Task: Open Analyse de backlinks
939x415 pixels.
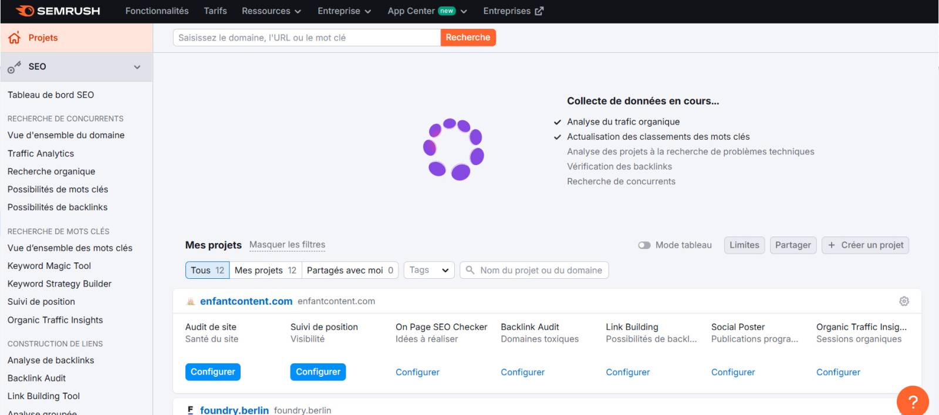Action: coord(50,360)
